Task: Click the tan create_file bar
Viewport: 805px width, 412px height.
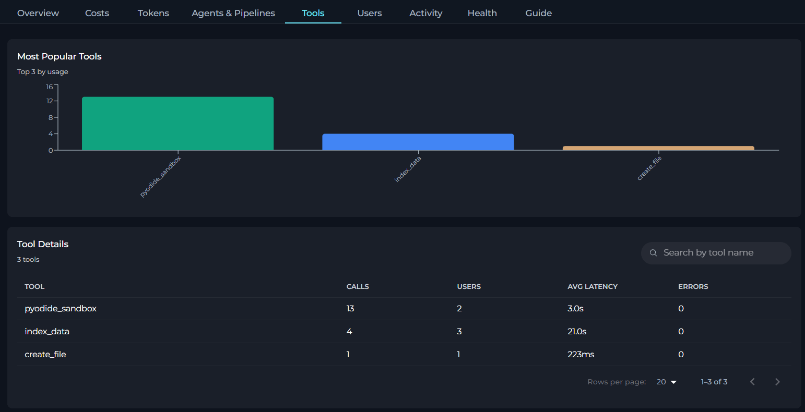Action: tap(658, 148)
